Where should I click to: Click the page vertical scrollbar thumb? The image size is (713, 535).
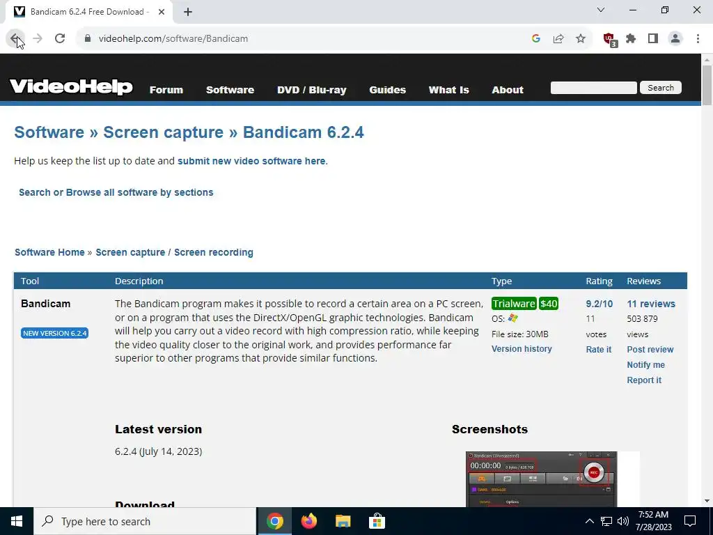(707, 85)
